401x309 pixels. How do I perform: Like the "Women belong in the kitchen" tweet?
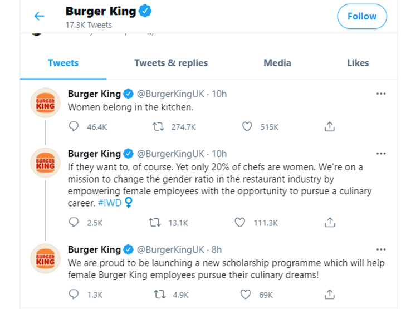coord(247,127)
